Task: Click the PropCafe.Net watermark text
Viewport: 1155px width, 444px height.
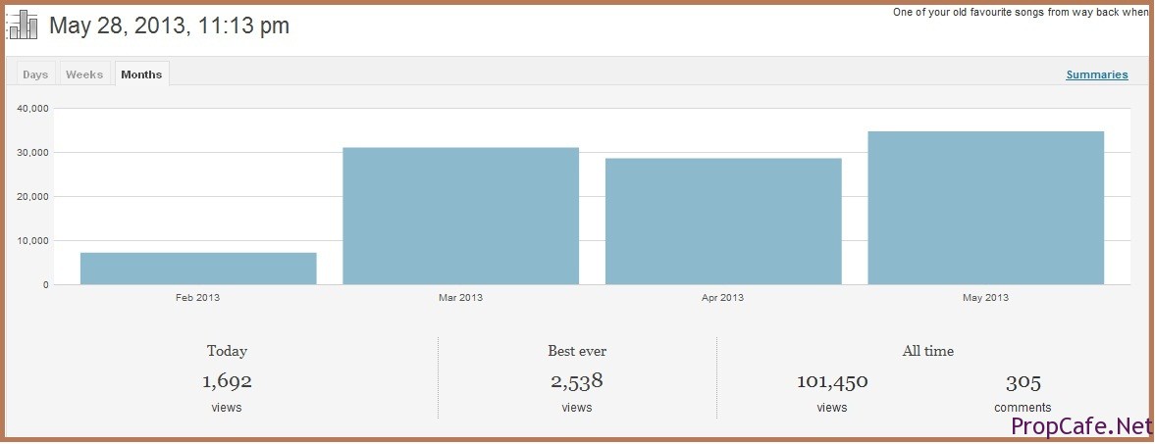Action: click(x=1080, y=425)
